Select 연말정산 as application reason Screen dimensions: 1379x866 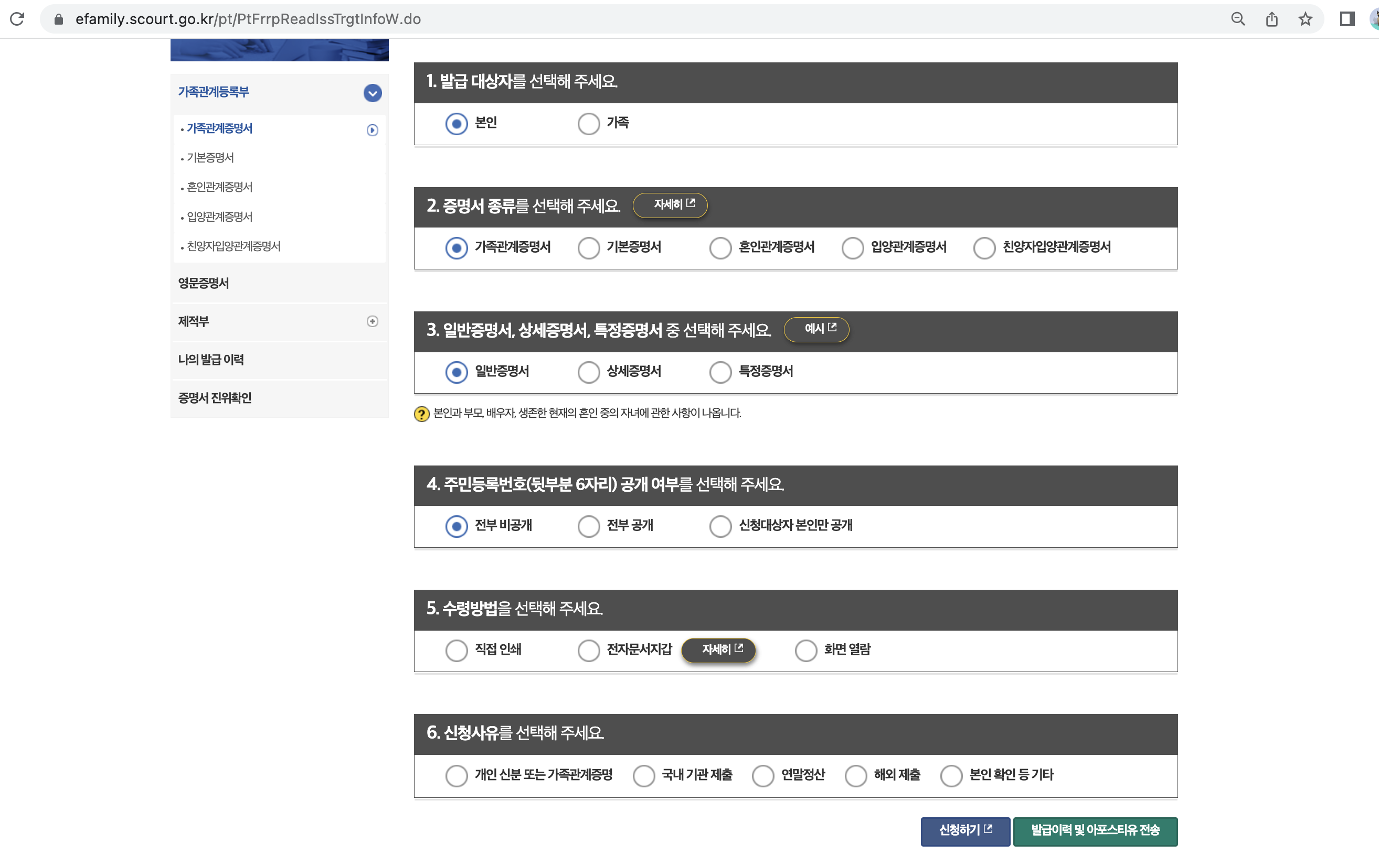763,776
